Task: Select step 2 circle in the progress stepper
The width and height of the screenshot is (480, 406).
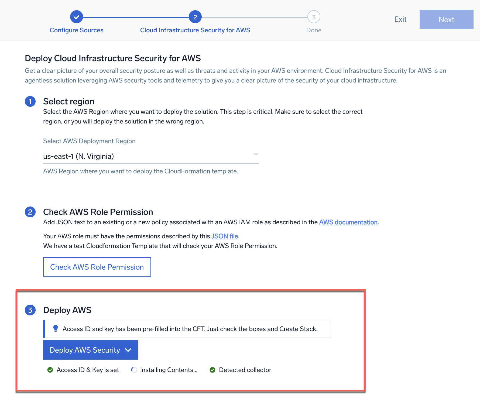Action: click(195, 17)
